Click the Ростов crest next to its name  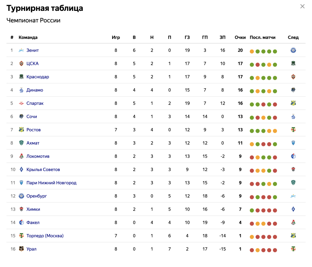coord(21,130)
